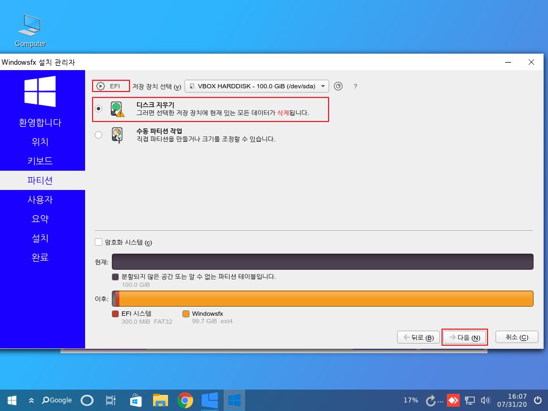Select the 파티션 step in sidebar
This screenshot has width=548, height=411.
40,180
